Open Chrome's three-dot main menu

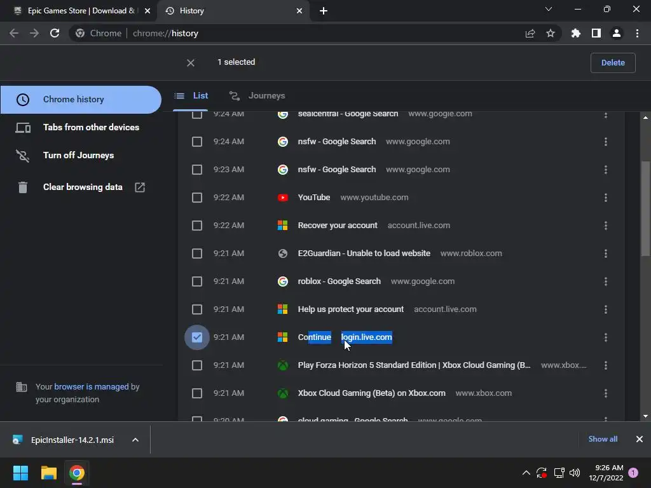coord(637,33)
